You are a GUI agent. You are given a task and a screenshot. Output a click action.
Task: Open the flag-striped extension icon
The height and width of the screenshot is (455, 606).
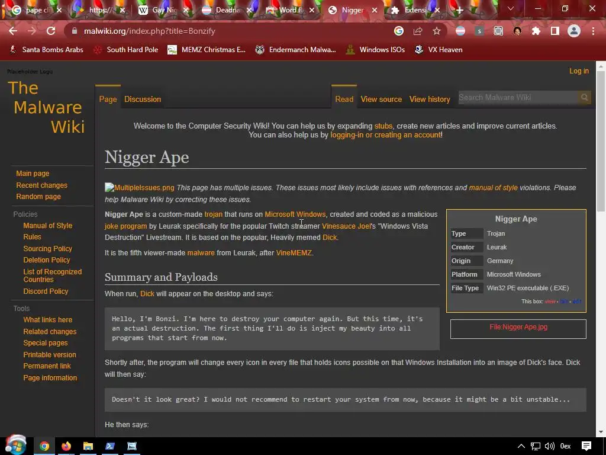tap(460, 31)
